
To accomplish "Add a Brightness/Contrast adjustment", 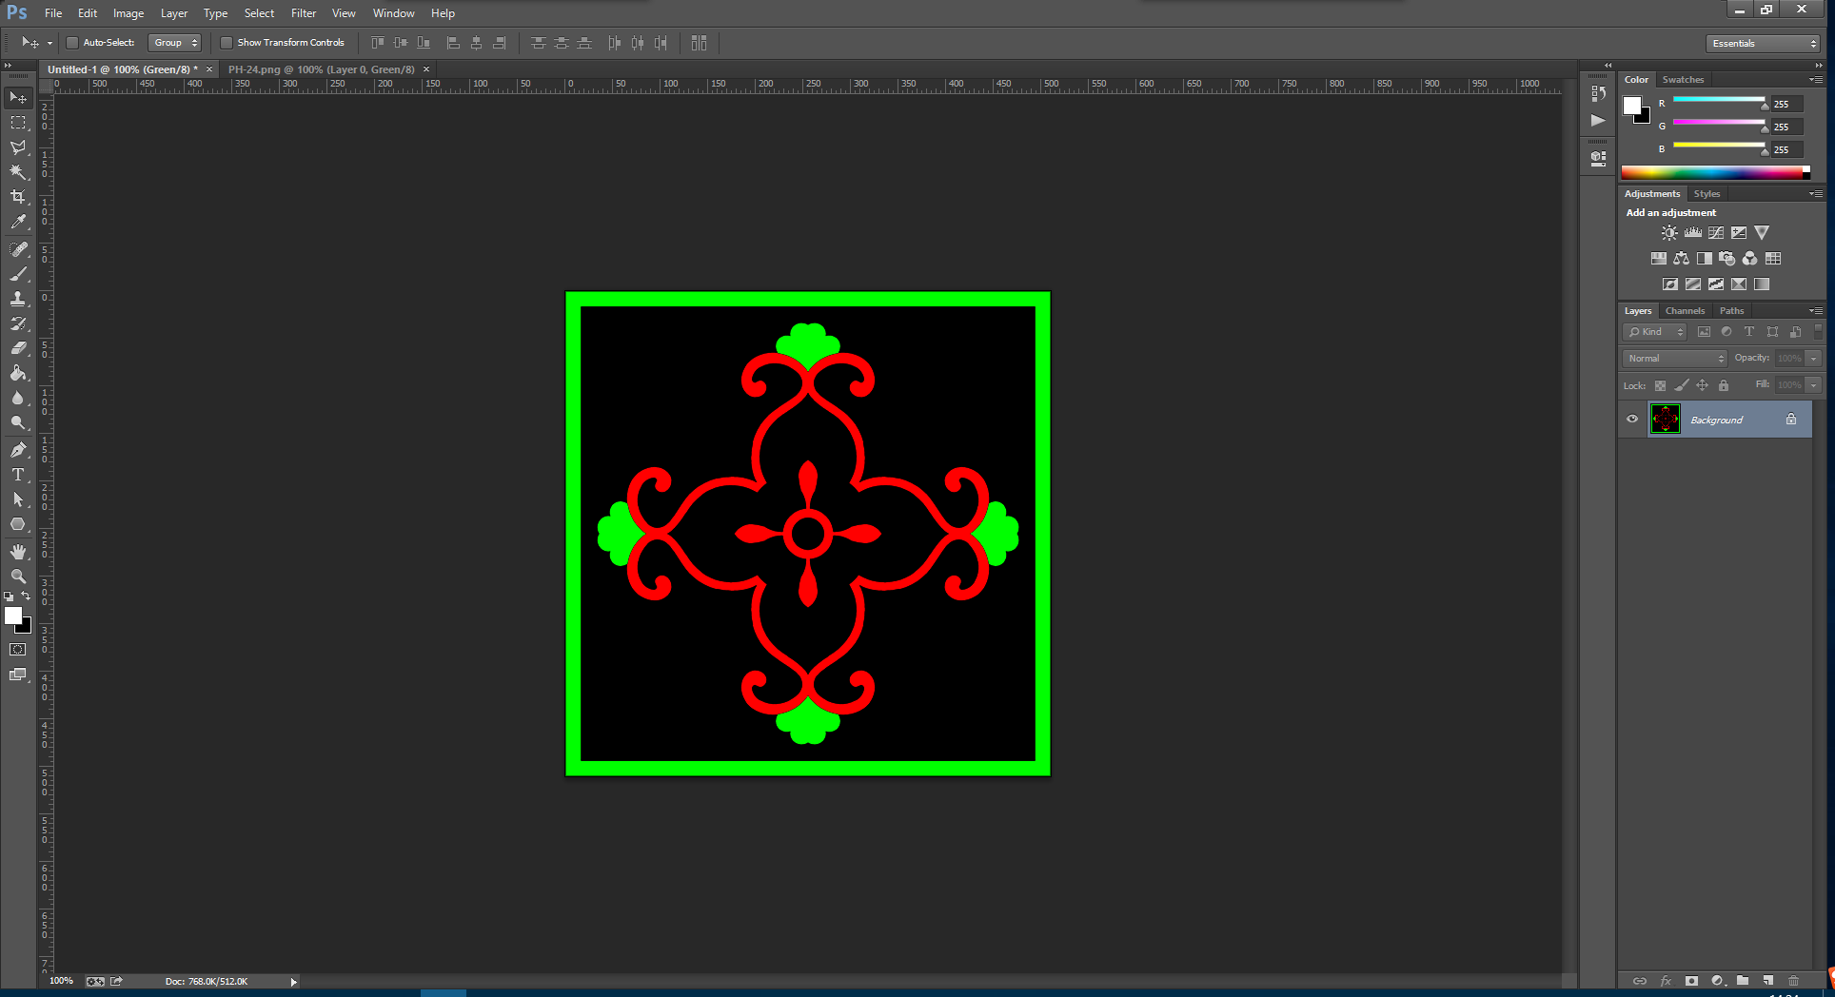I will tap(1669, 232).
